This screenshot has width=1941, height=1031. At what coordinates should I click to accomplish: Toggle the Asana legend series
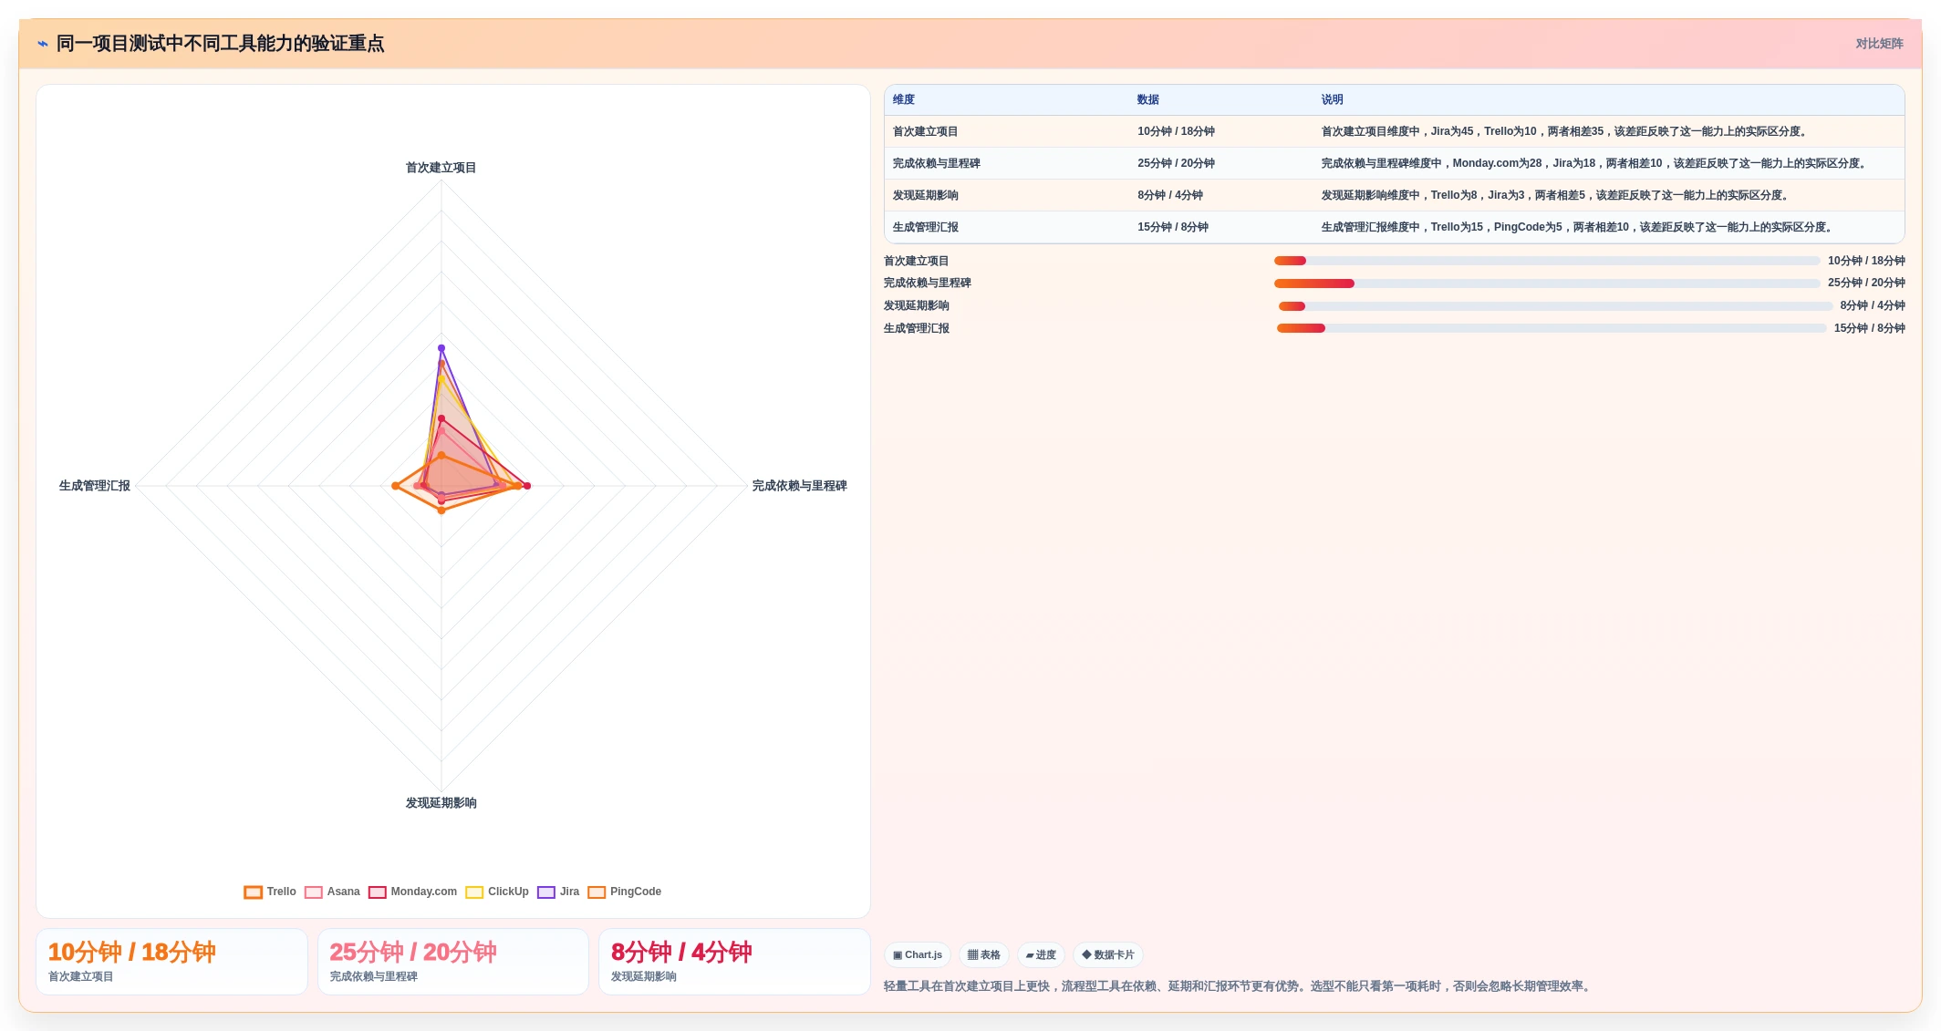332,892
